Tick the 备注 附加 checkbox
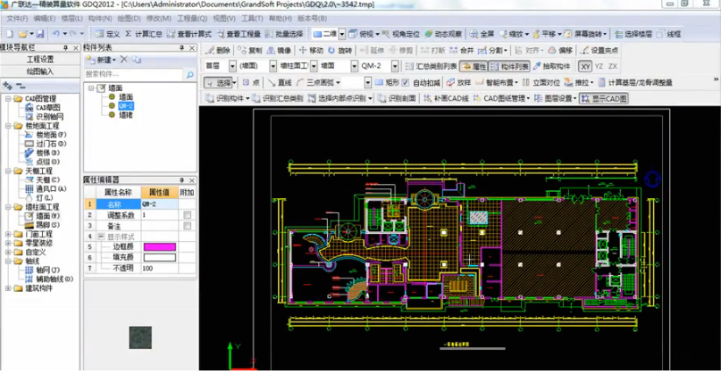Image resolution: width=721 pixels, height=391 pixels. (187, 226)
